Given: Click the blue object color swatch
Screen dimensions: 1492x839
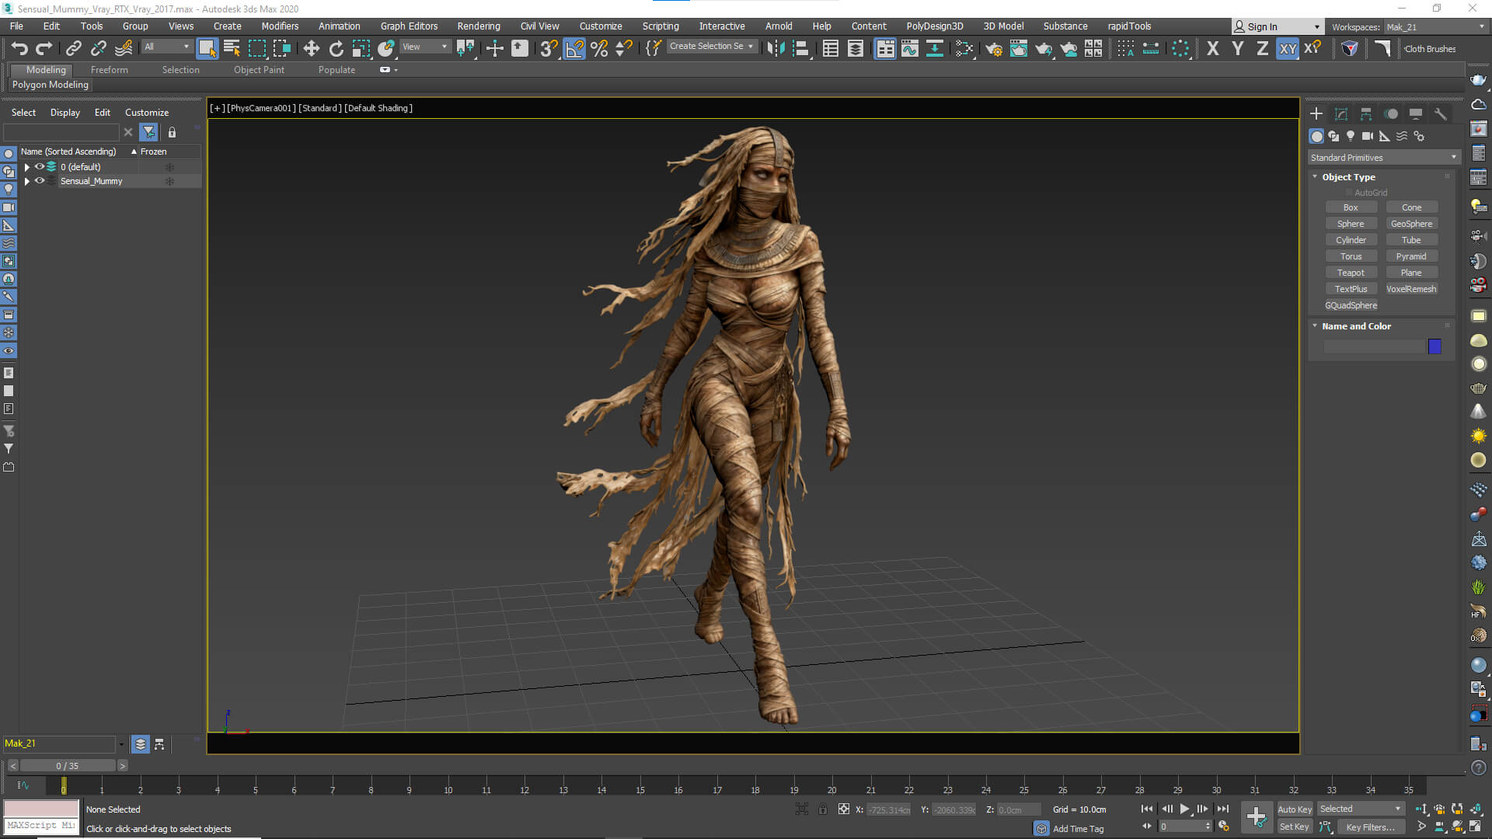Looking at the screenshot, I should (1434, 346).
